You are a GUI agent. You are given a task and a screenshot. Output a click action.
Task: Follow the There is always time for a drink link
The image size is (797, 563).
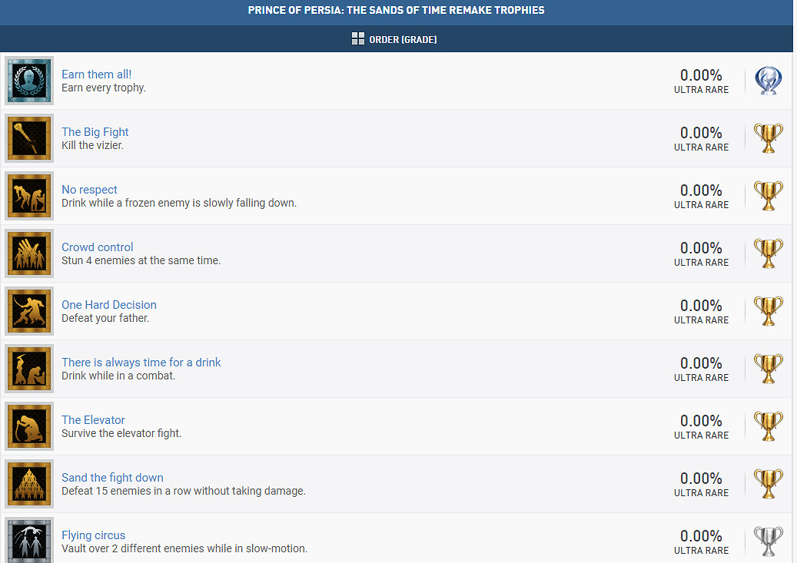(x=141, y=363)
